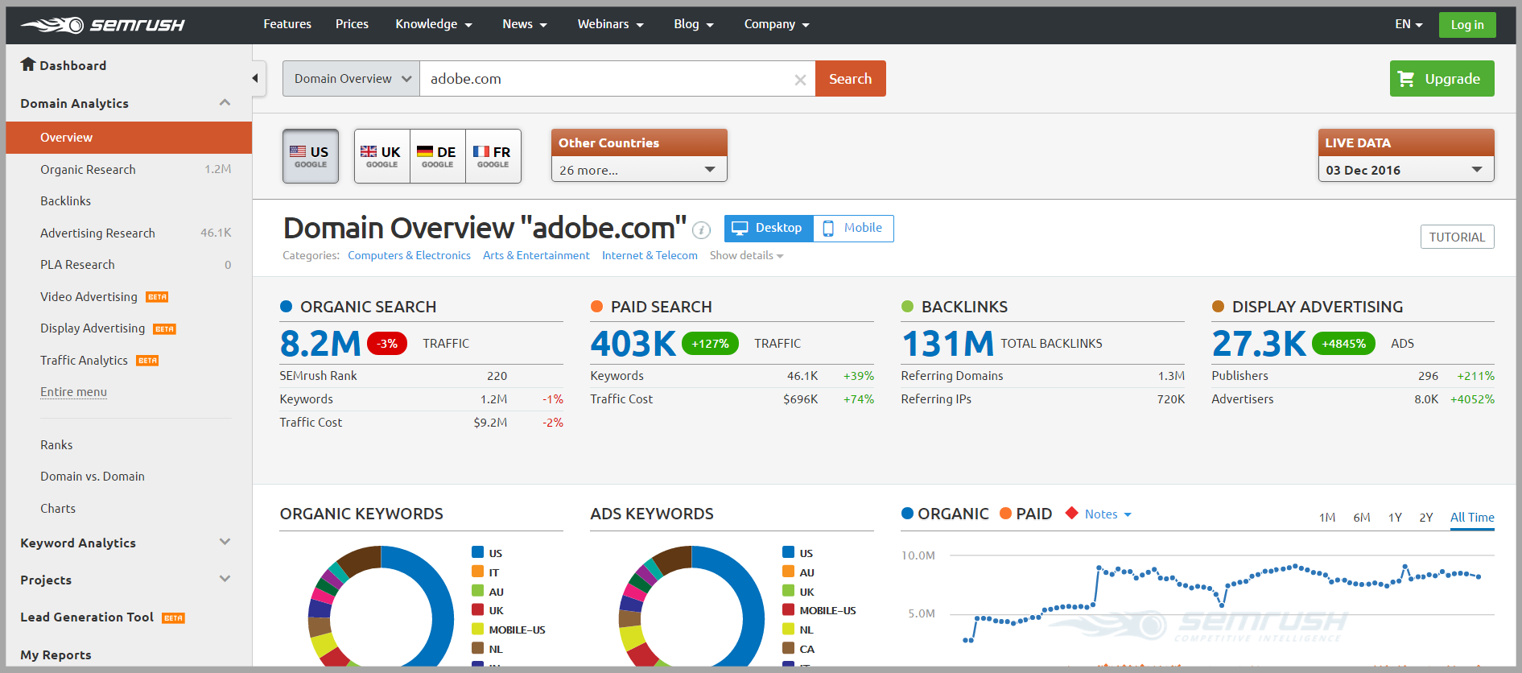Click the info icon beside Domain Overview title
Screen dimensions: 1522x673
coord(702,230)
